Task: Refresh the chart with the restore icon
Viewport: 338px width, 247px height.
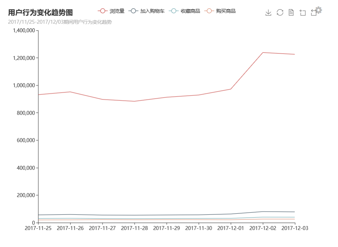Action: 280,12
